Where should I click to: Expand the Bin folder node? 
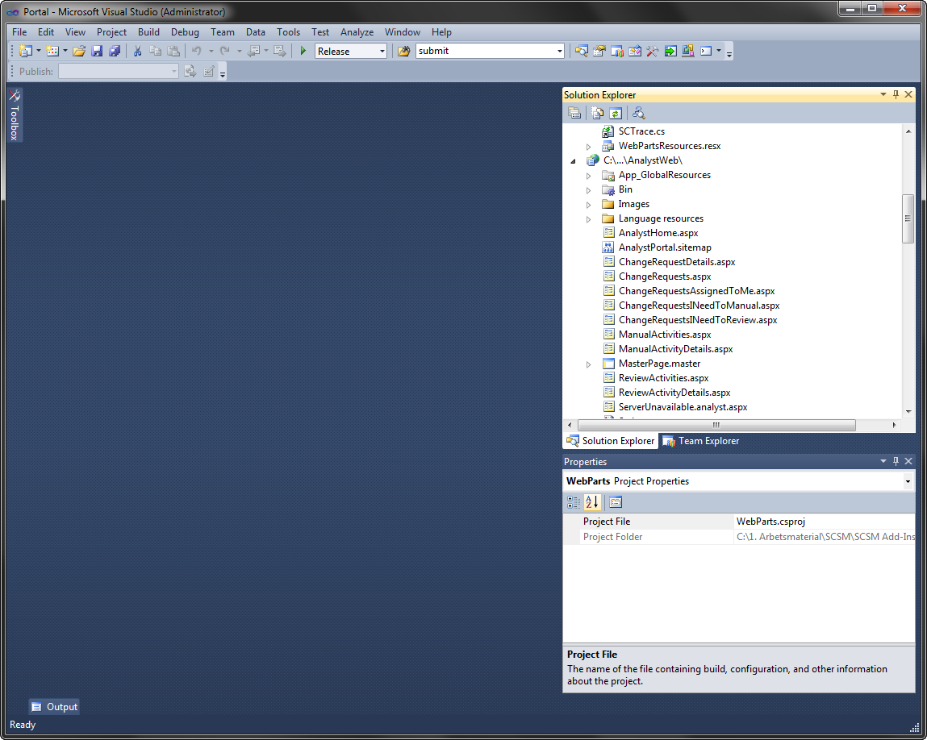[588, 190]
